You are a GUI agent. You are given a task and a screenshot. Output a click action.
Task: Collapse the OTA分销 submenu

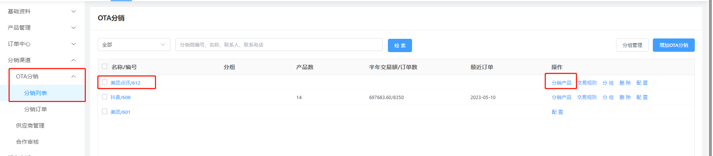(74, 77)
